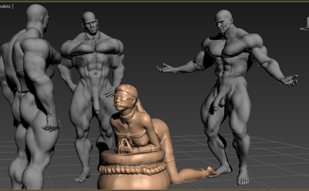
Task: Click the bald head of the back-facing figure
Action: click(x=37, y=17)
